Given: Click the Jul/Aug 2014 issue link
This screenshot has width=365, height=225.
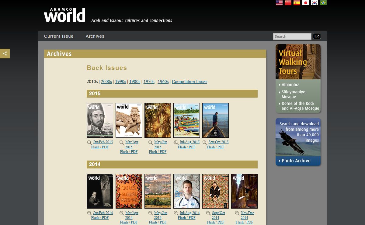Looking at the screenshot, I should click(x=189, y=213).
